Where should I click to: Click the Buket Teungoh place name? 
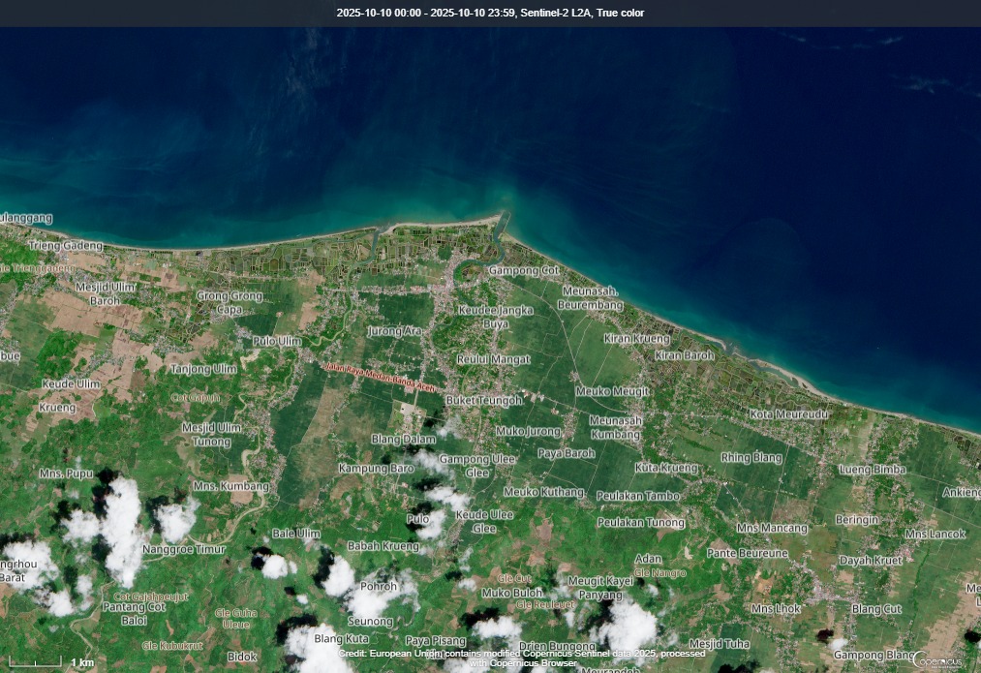tap(483, 399)
